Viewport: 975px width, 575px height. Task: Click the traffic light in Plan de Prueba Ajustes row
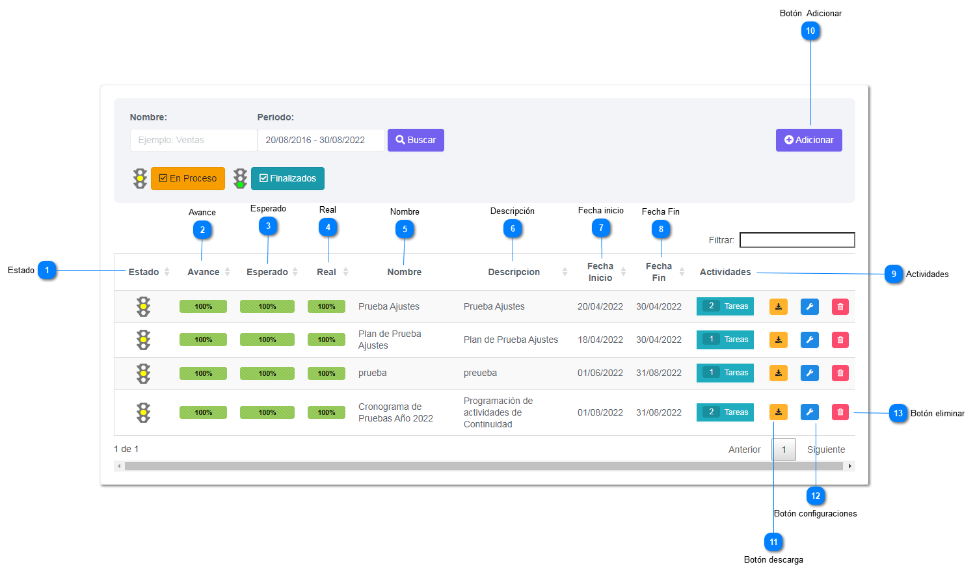pyautogui.click(x=144, y=340)
